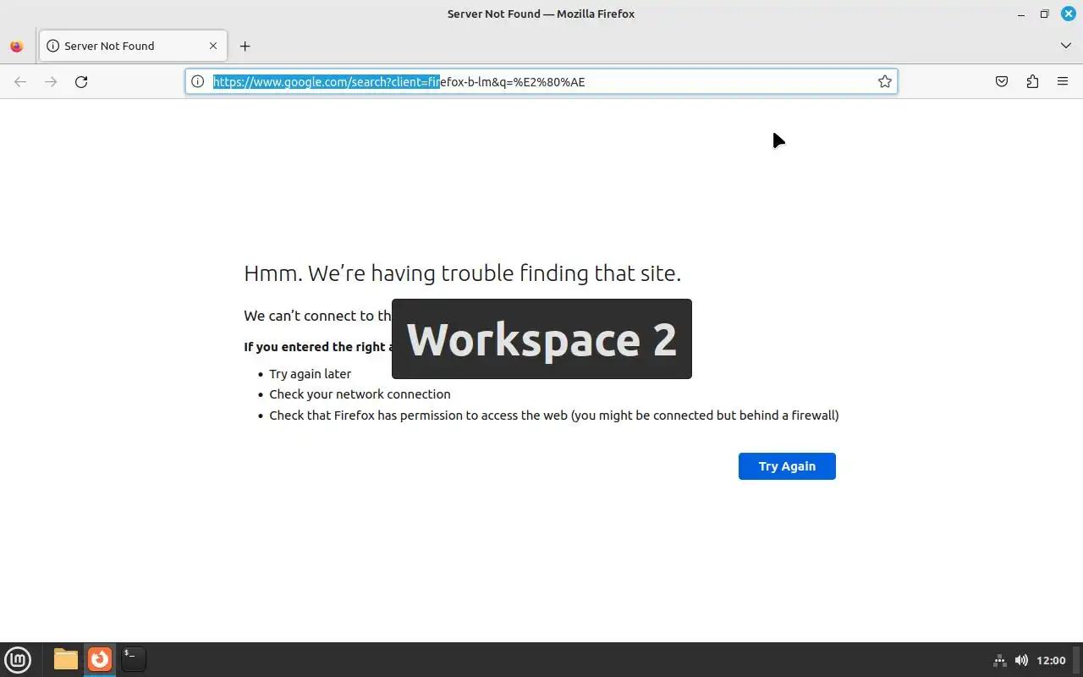Viewport: 1083px width, 677px height.
Task: Minimize the Firefox window
Action: pos(1022,14)
